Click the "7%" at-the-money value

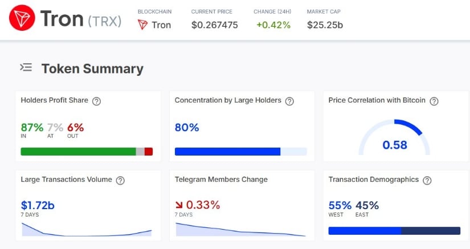coord(55,127)
